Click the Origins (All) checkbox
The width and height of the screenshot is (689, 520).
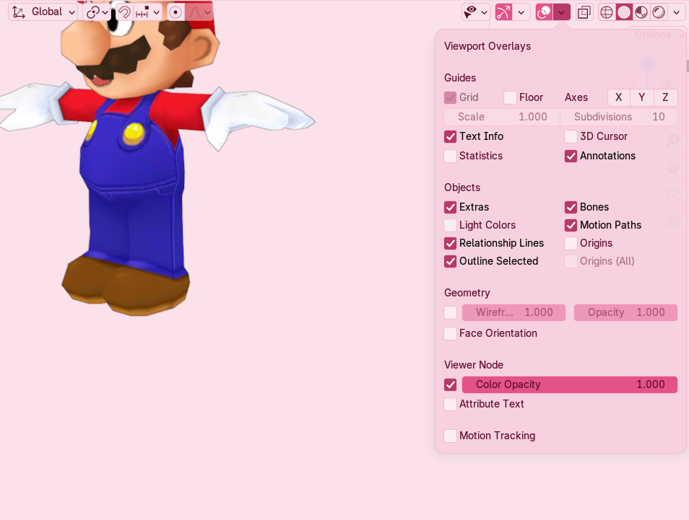click(571, 261)
